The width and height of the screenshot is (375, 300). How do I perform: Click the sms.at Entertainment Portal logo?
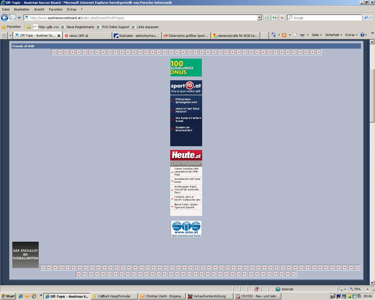[186, 229]
